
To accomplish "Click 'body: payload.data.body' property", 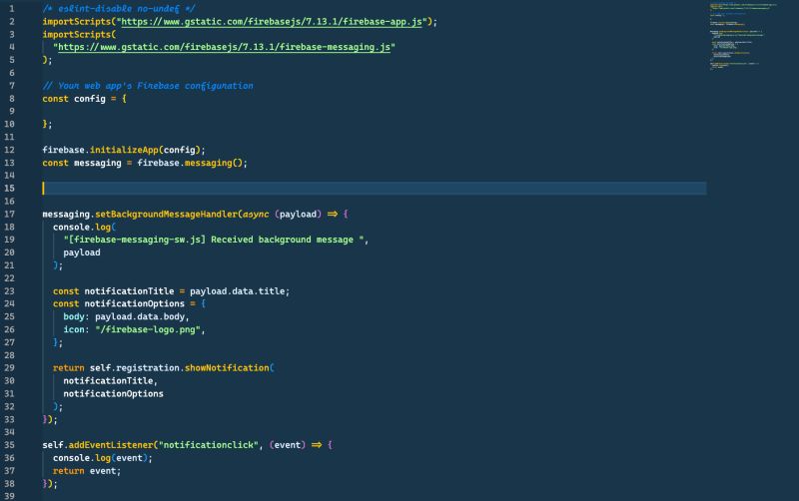I will [x=126, y=316].
